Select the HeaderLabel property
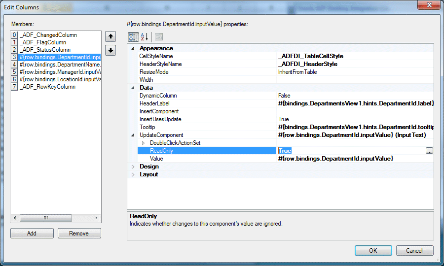444x266 pixels. point(154,104)
